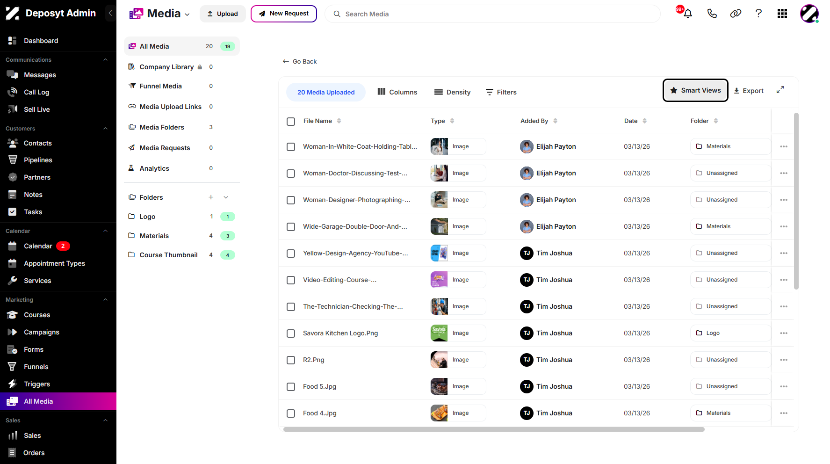Open Smart Views
This screenshot has width=830, height=464.
click(x=695, y=90)
